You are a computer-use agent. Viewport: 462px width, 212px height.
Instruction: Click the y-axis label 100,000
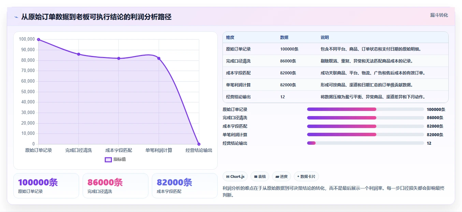(27, 39)
